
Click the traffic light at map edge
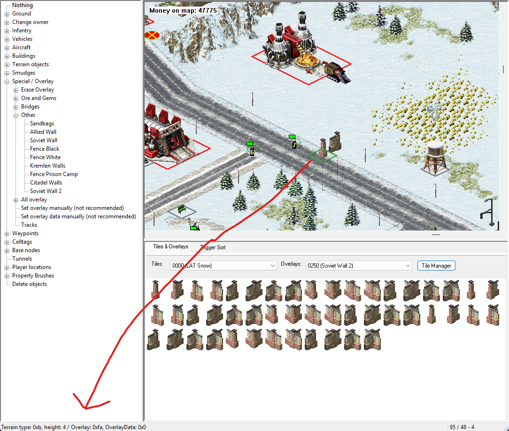pyautogui.click(x=488, y=212)
